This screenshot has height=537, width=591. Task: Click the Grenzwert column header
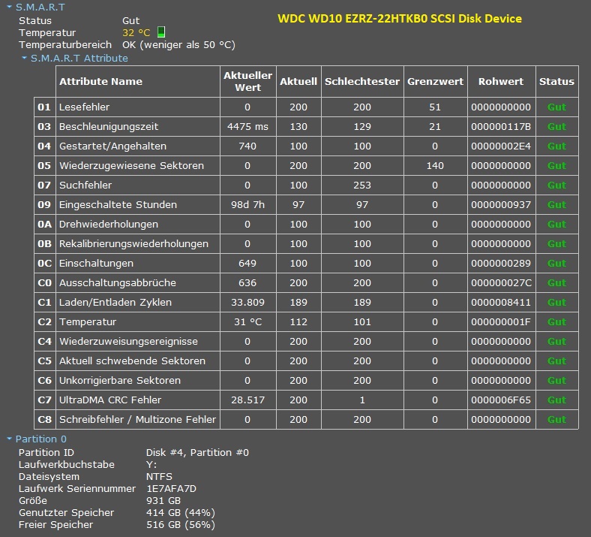435,82
